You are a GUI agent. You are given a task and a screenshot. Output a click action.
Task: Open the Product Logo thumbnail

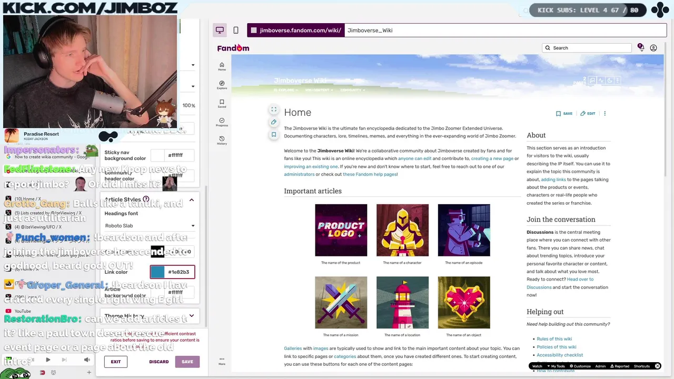pyautogui.click(x=341, y=231)
